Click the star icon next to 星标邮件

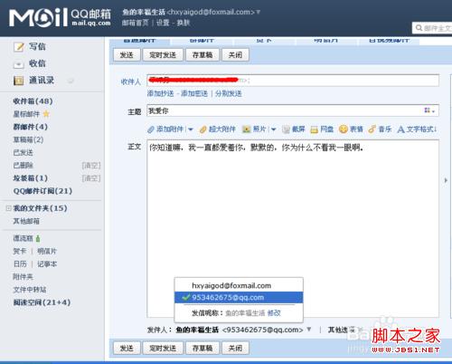pyautogui.click(x=46, y=114)
